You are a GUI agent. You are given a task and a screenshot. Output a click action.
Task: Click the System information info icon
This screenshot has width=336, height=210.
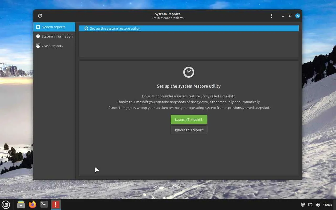[x=38, y=36]
